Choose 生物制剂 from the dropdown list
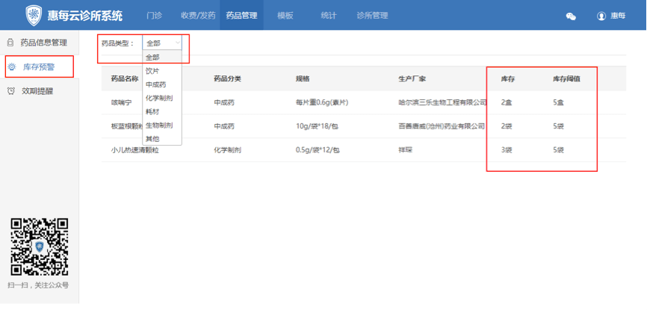 click(x=161, y=125)
